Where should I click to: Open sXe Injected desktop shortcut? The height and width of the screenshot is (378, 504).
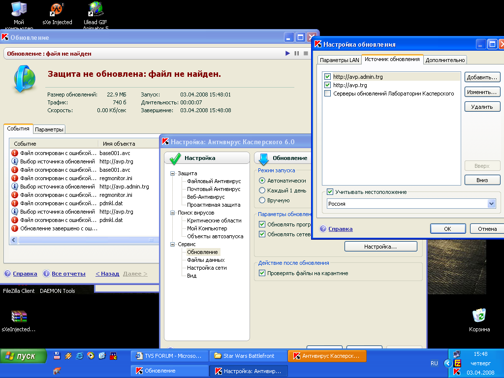click(57, 10)
